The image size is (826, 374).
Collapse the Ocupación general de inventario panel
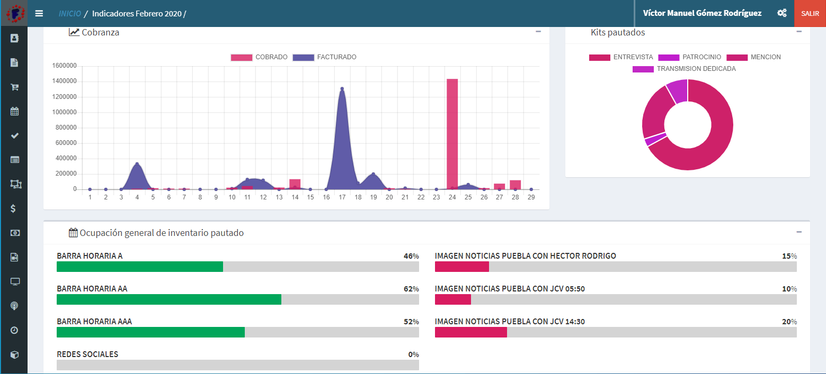(x=799, y=232)
